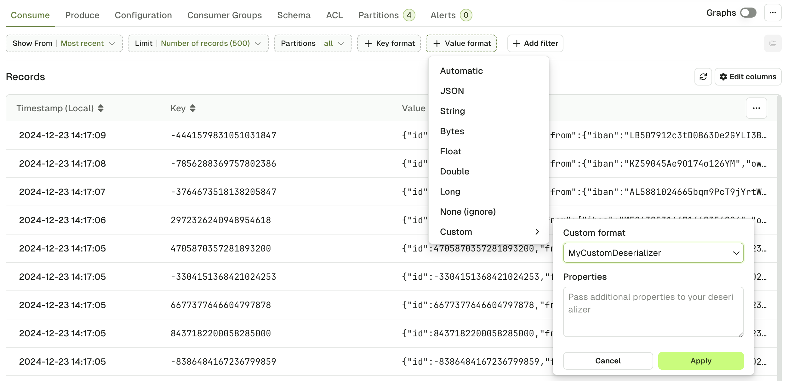This screenshot has height=381, width=788.
Task: Open the Key format selector
Action: coord(389,43)
